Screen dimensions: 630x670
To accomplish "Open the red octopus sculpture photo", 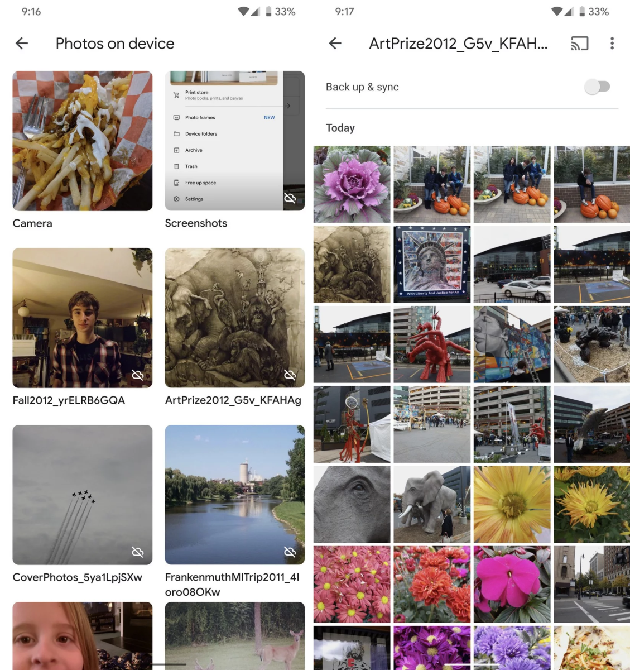I will point(432,344).
